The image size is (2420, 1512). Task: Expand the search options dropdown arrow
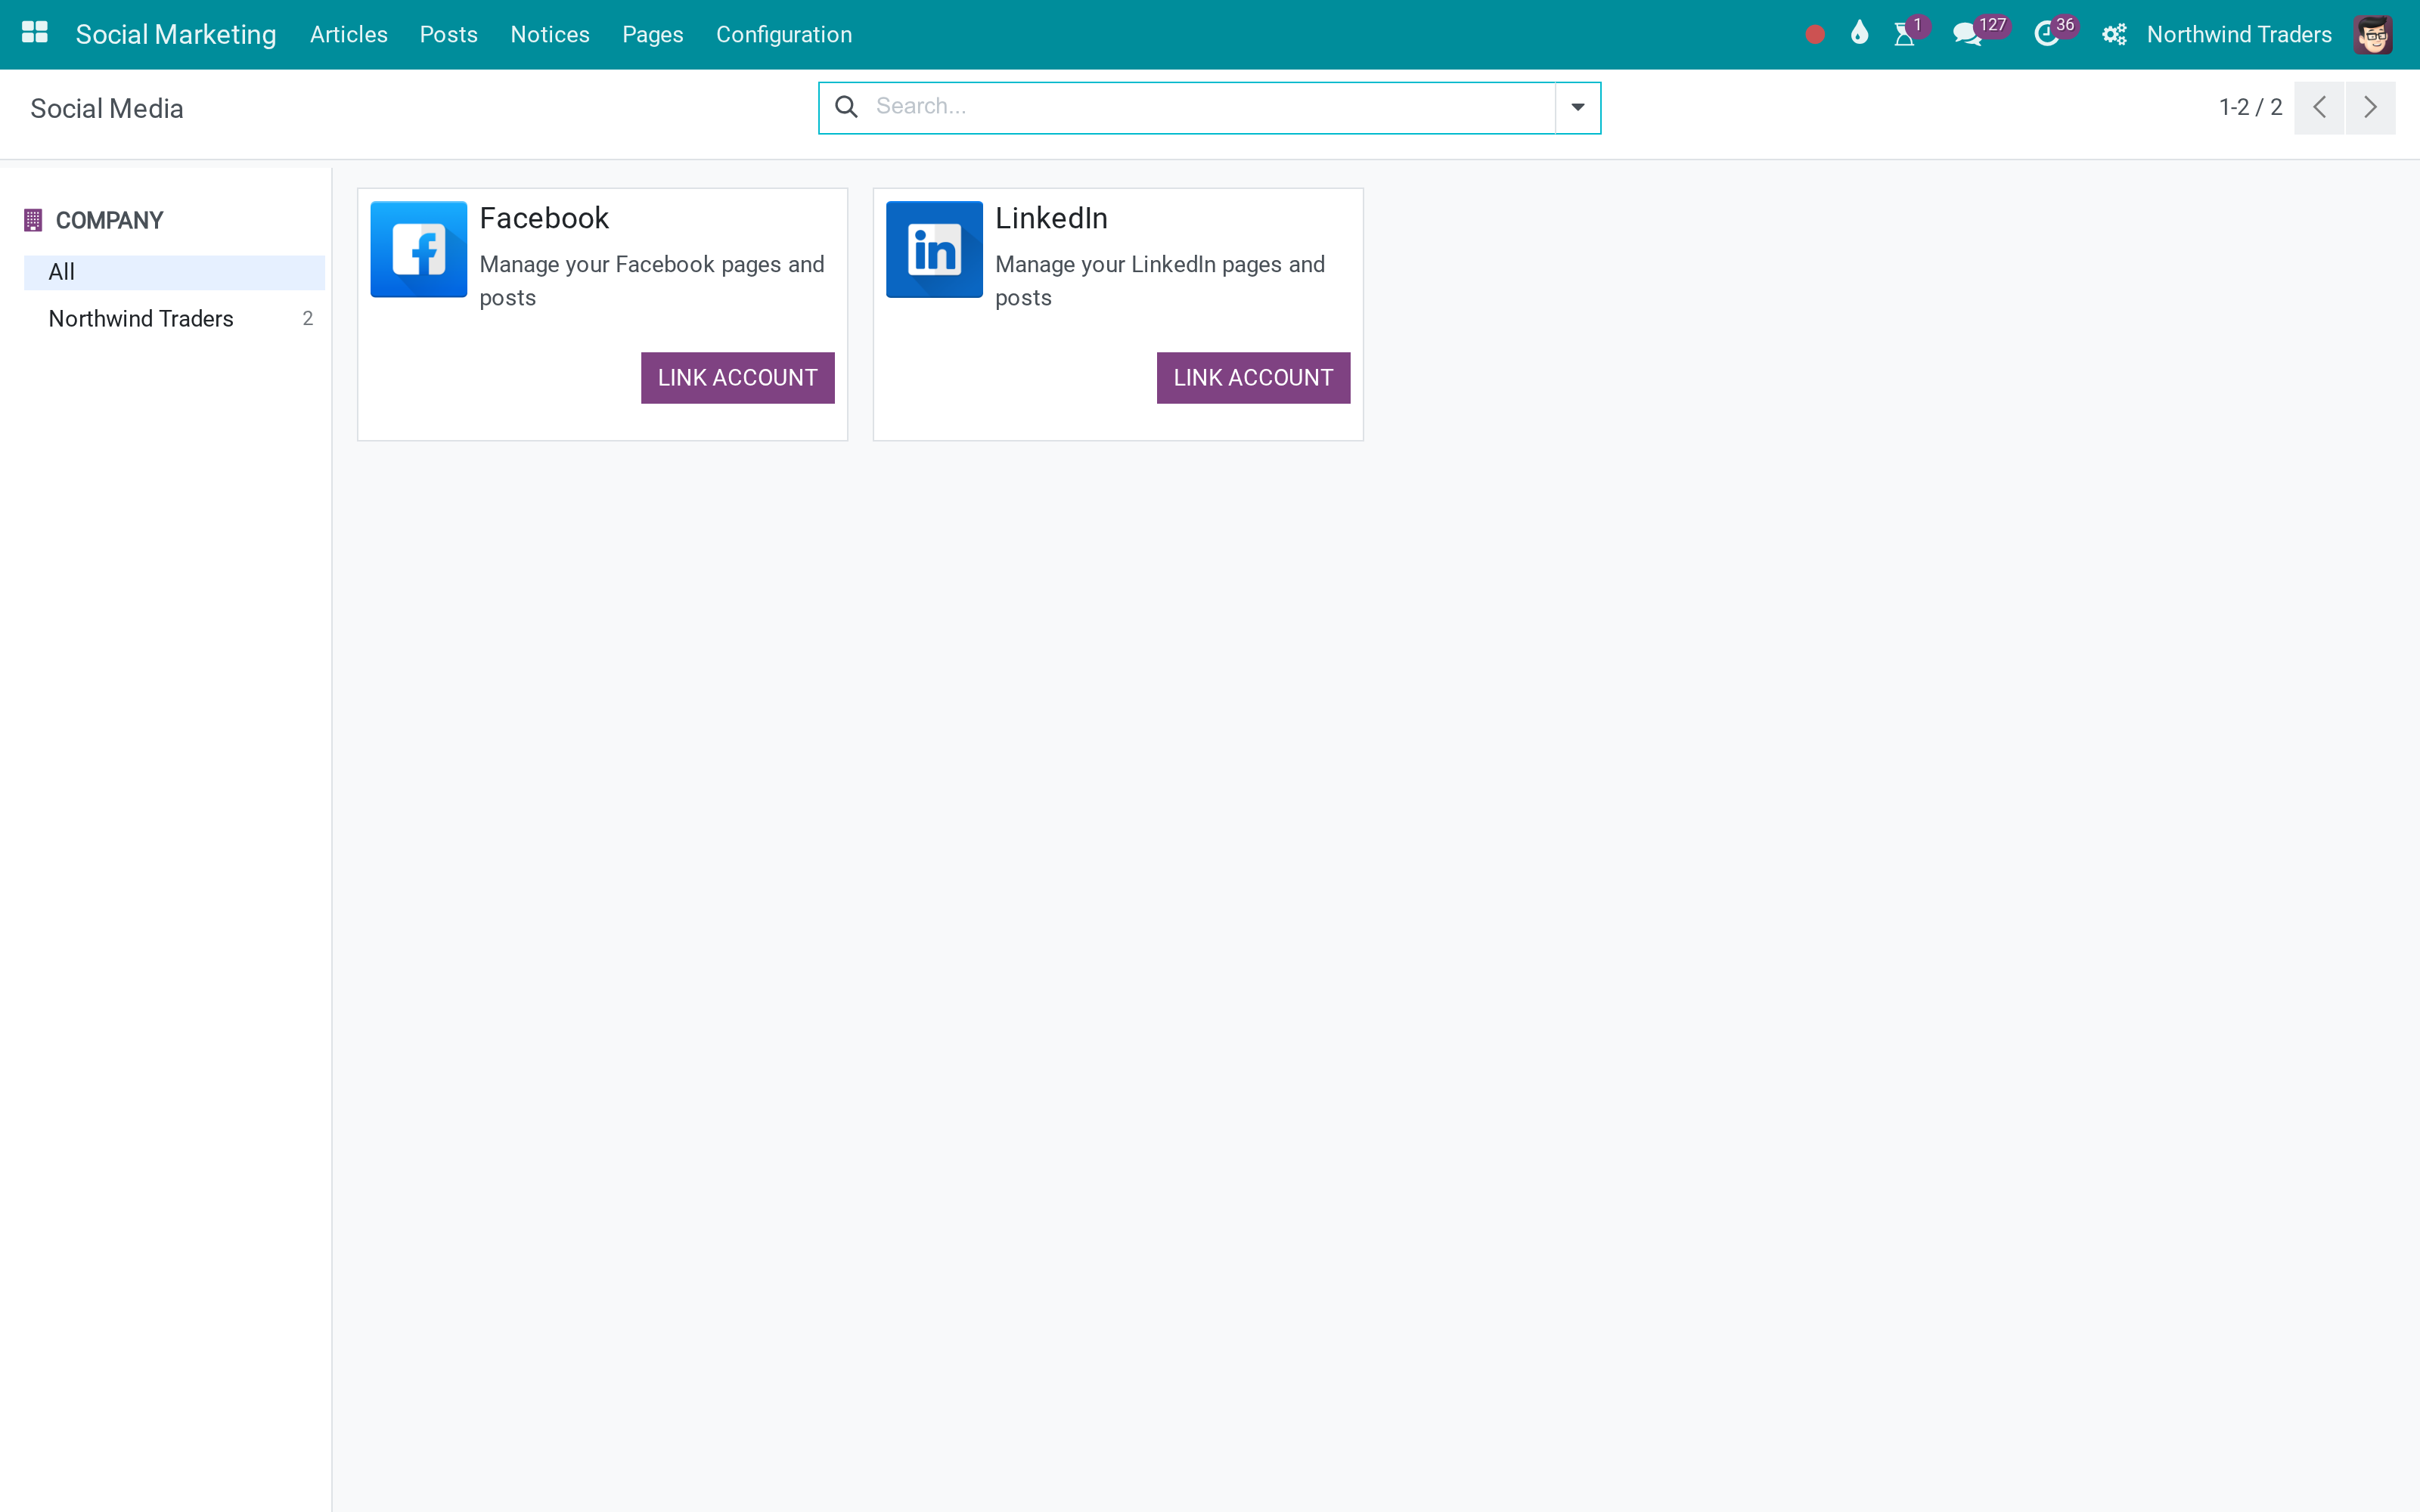[1578, 108]
